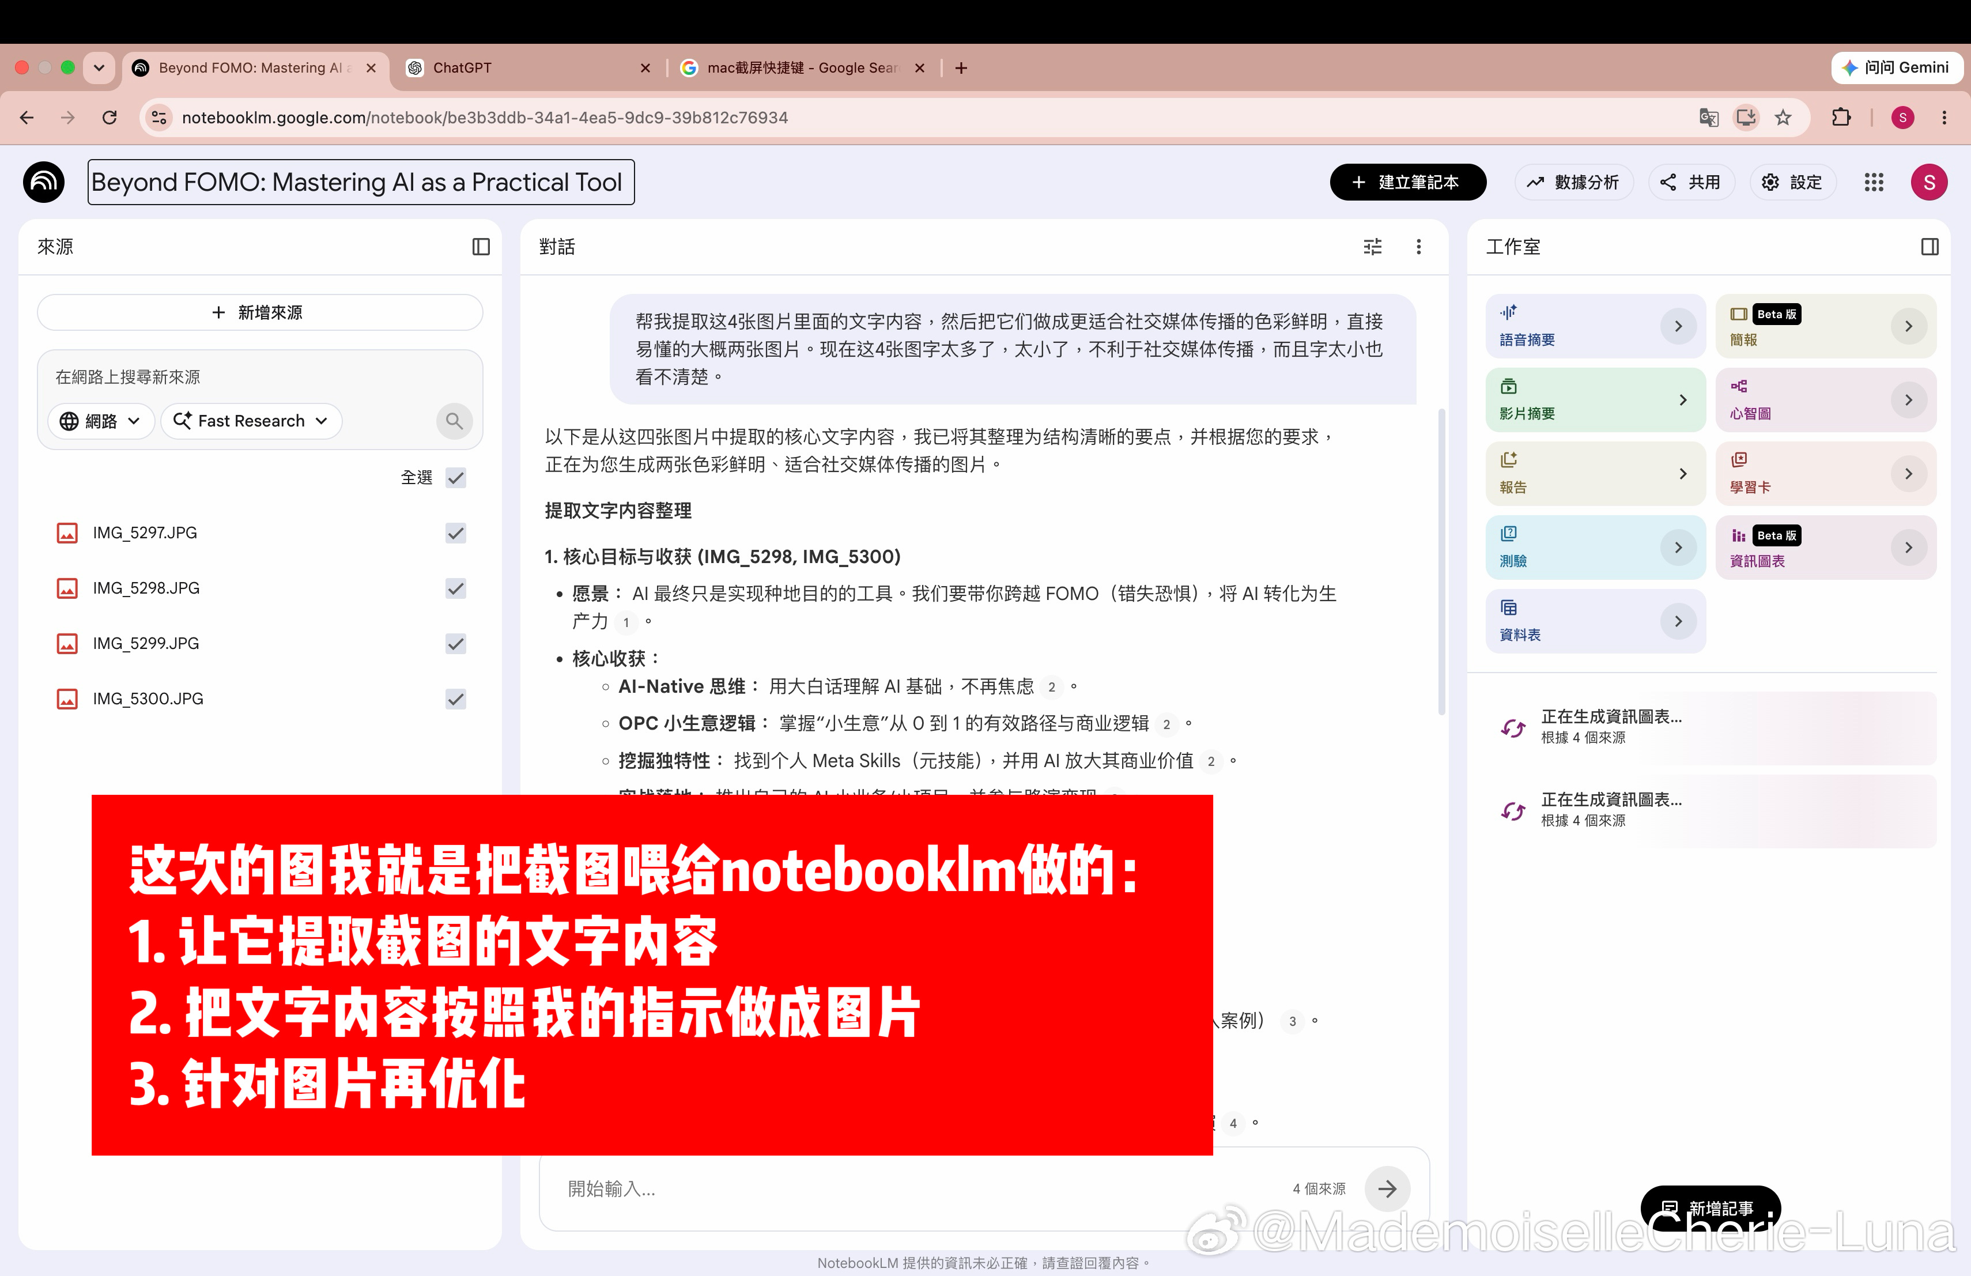The image size is (1971, 1276).
Task: Open a new browser tab with plus icon
Action: 961,68
